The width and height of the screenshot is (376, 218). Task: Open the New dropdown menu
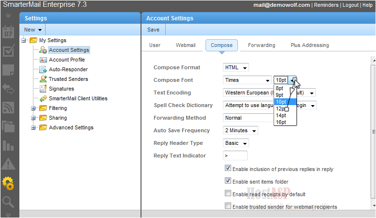pyautogui.click(x=32, y=30)
